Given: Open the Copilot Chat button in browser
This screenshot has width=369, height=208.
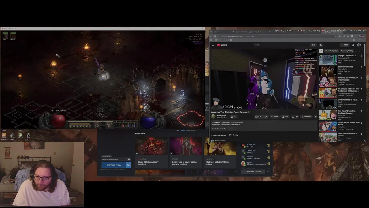Looking at the screenshot, I should click(362, 36).
